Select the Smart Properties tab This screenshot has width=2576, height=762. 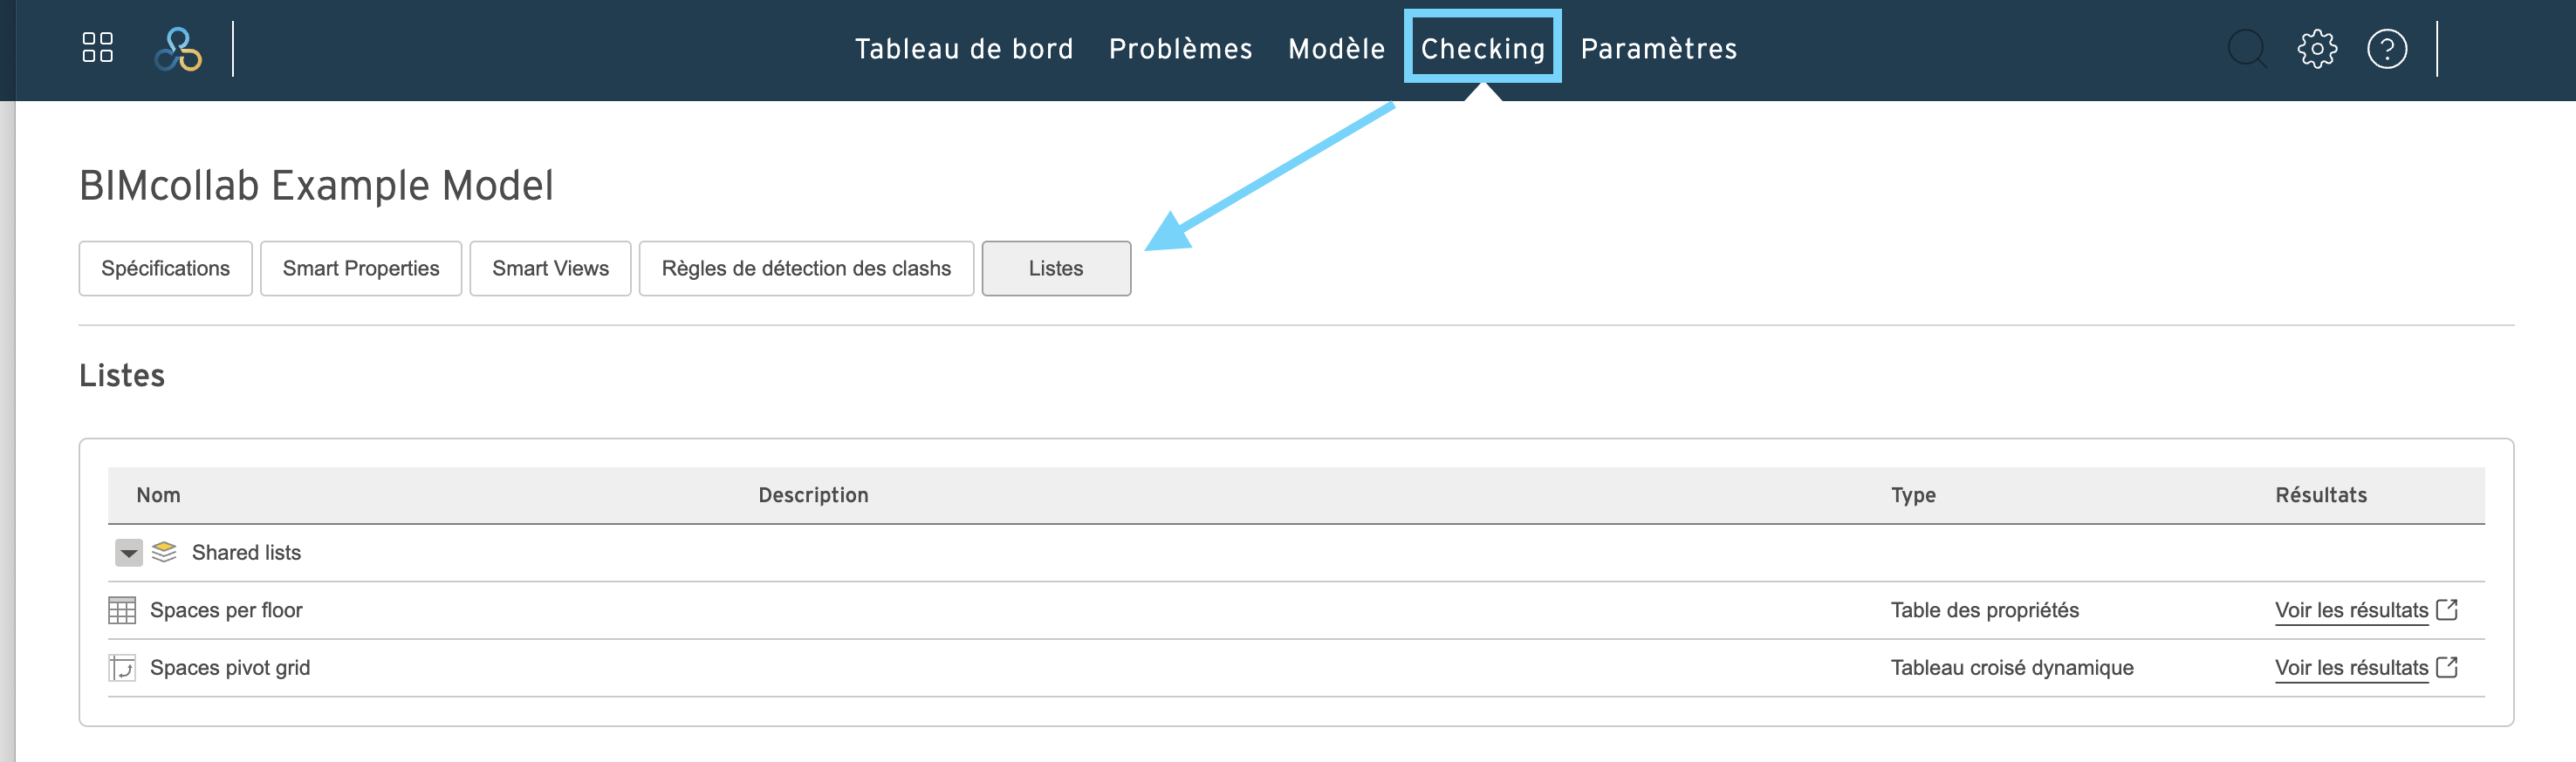pos(361,269)
